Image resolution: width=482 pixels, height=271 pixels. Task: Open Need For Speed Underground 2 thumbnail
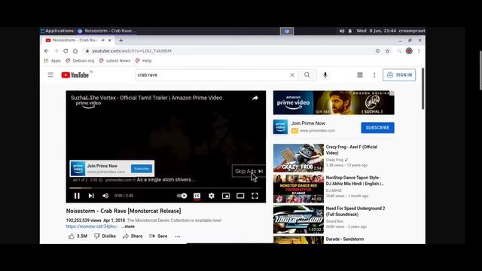[298, 219]
